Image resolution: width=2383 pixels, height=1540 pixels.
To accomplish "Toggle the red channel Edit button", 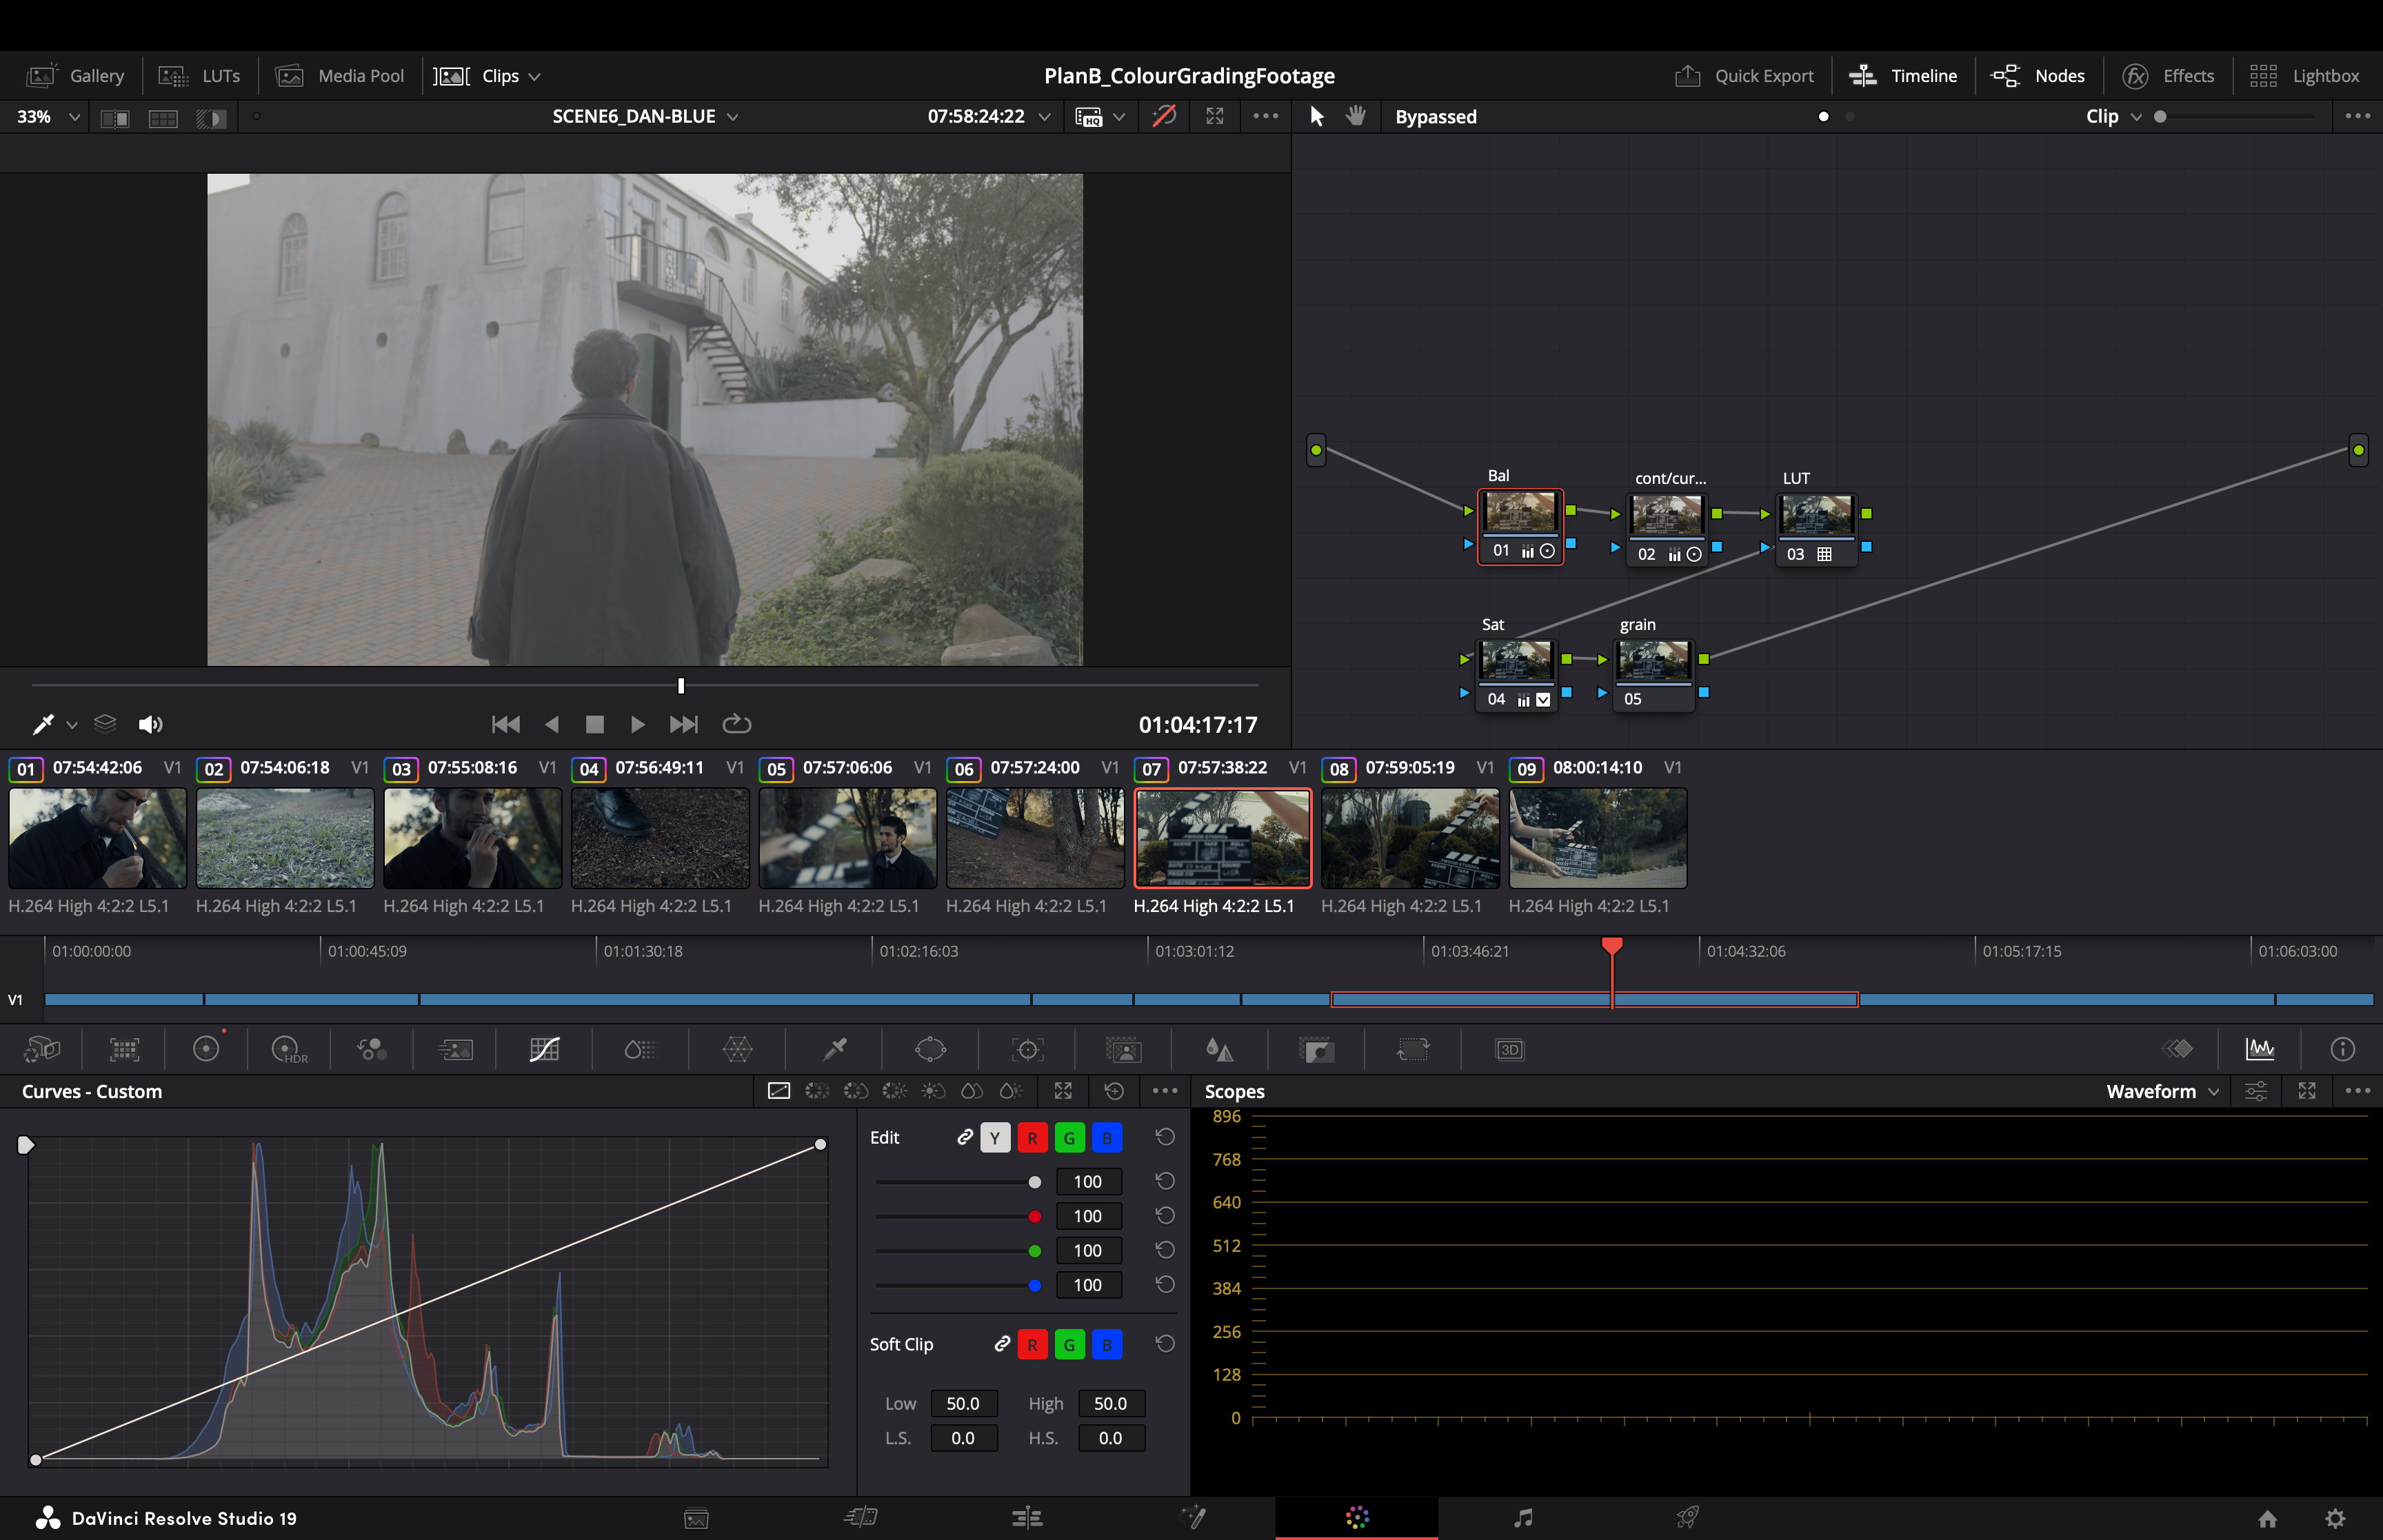I will [1032, 1138].
